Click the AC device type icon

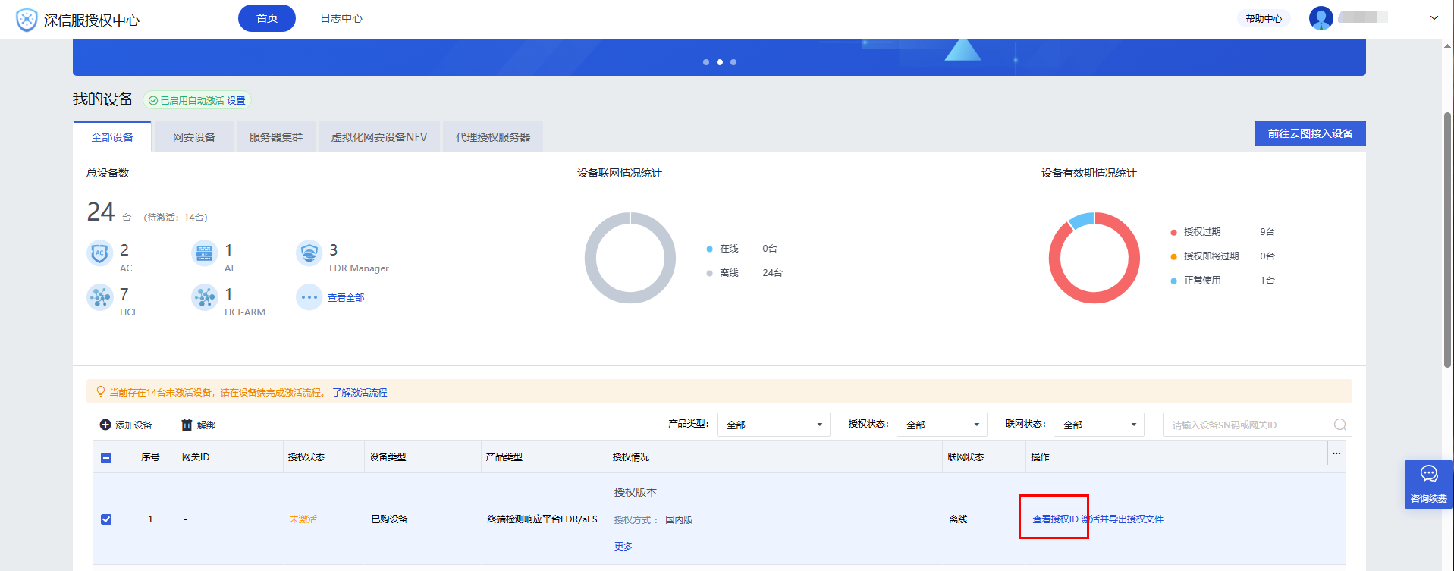click(99, 253)
